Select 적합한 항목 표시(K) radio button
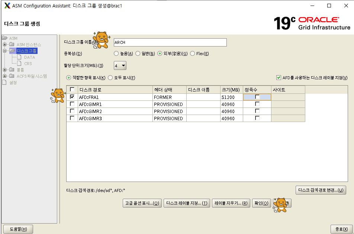The height and width of the screenshot is (234, 354). point(68,78)
